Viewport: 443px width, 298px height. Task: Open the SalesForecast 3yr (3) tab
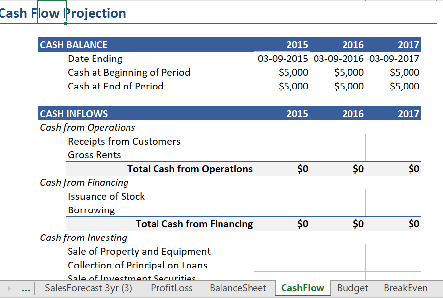click(89, 288)
